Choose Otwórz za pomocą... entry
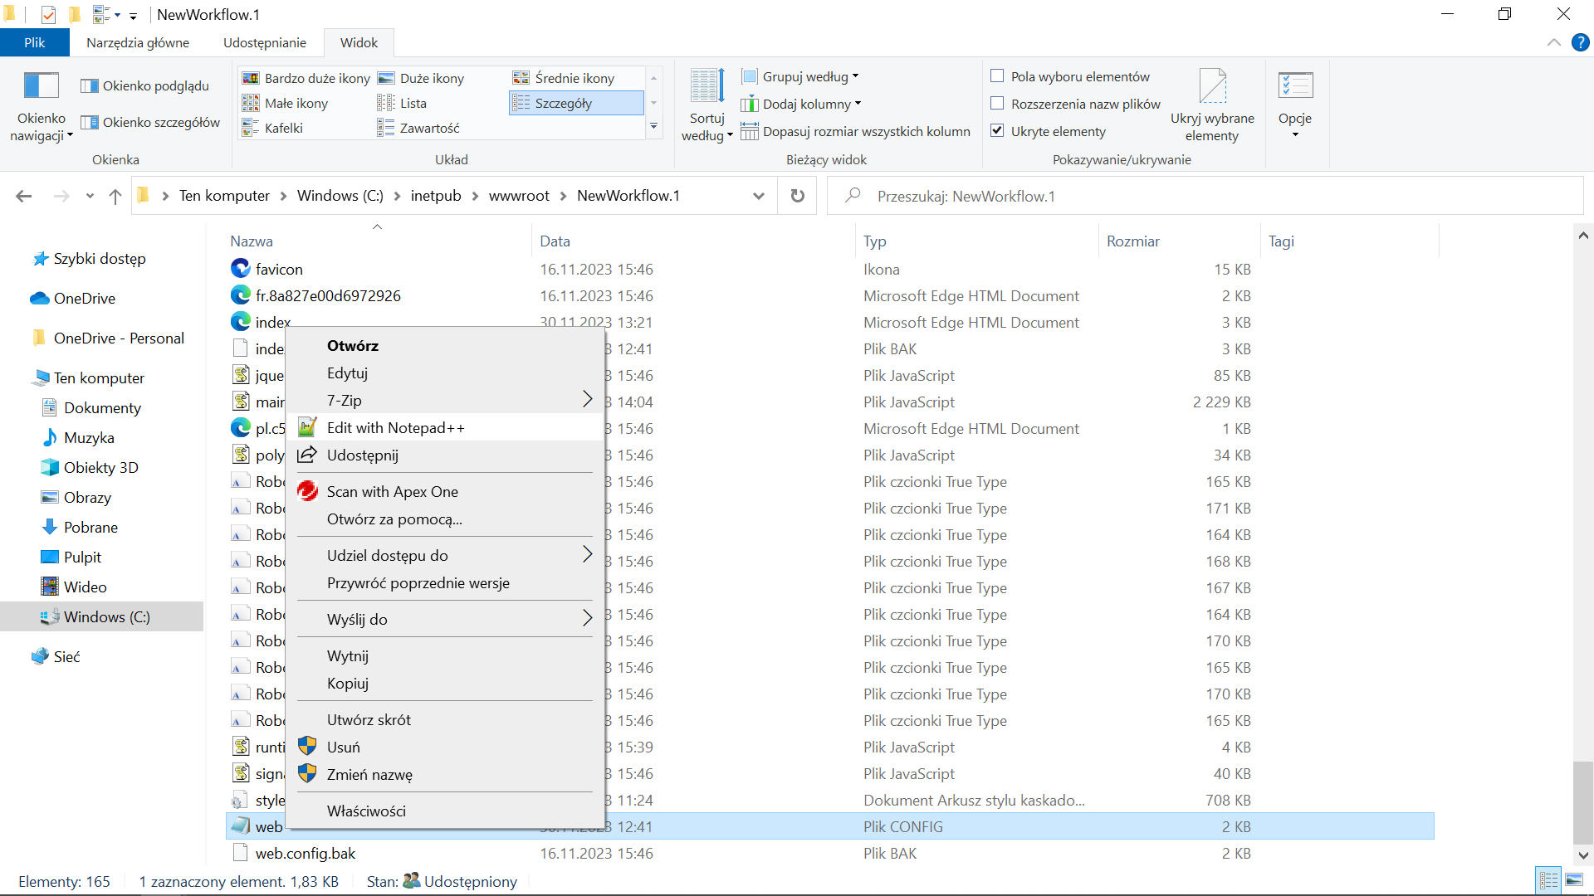1594x896 pixels. point(445,519)
